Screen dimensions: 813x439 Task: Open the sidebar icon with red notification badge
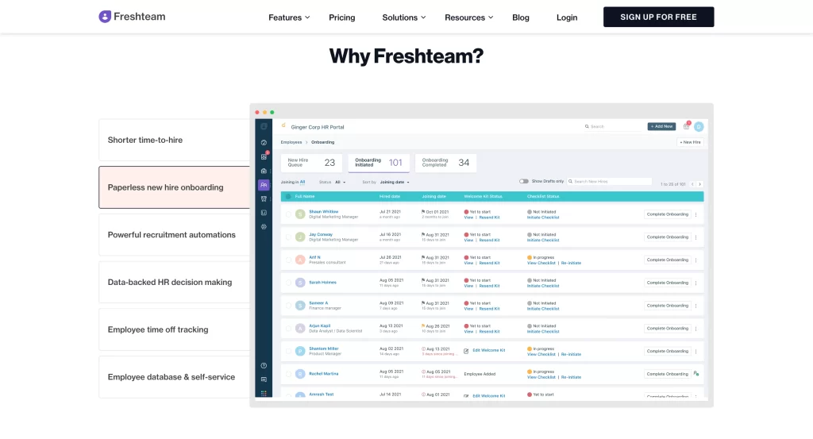(264, 156)
